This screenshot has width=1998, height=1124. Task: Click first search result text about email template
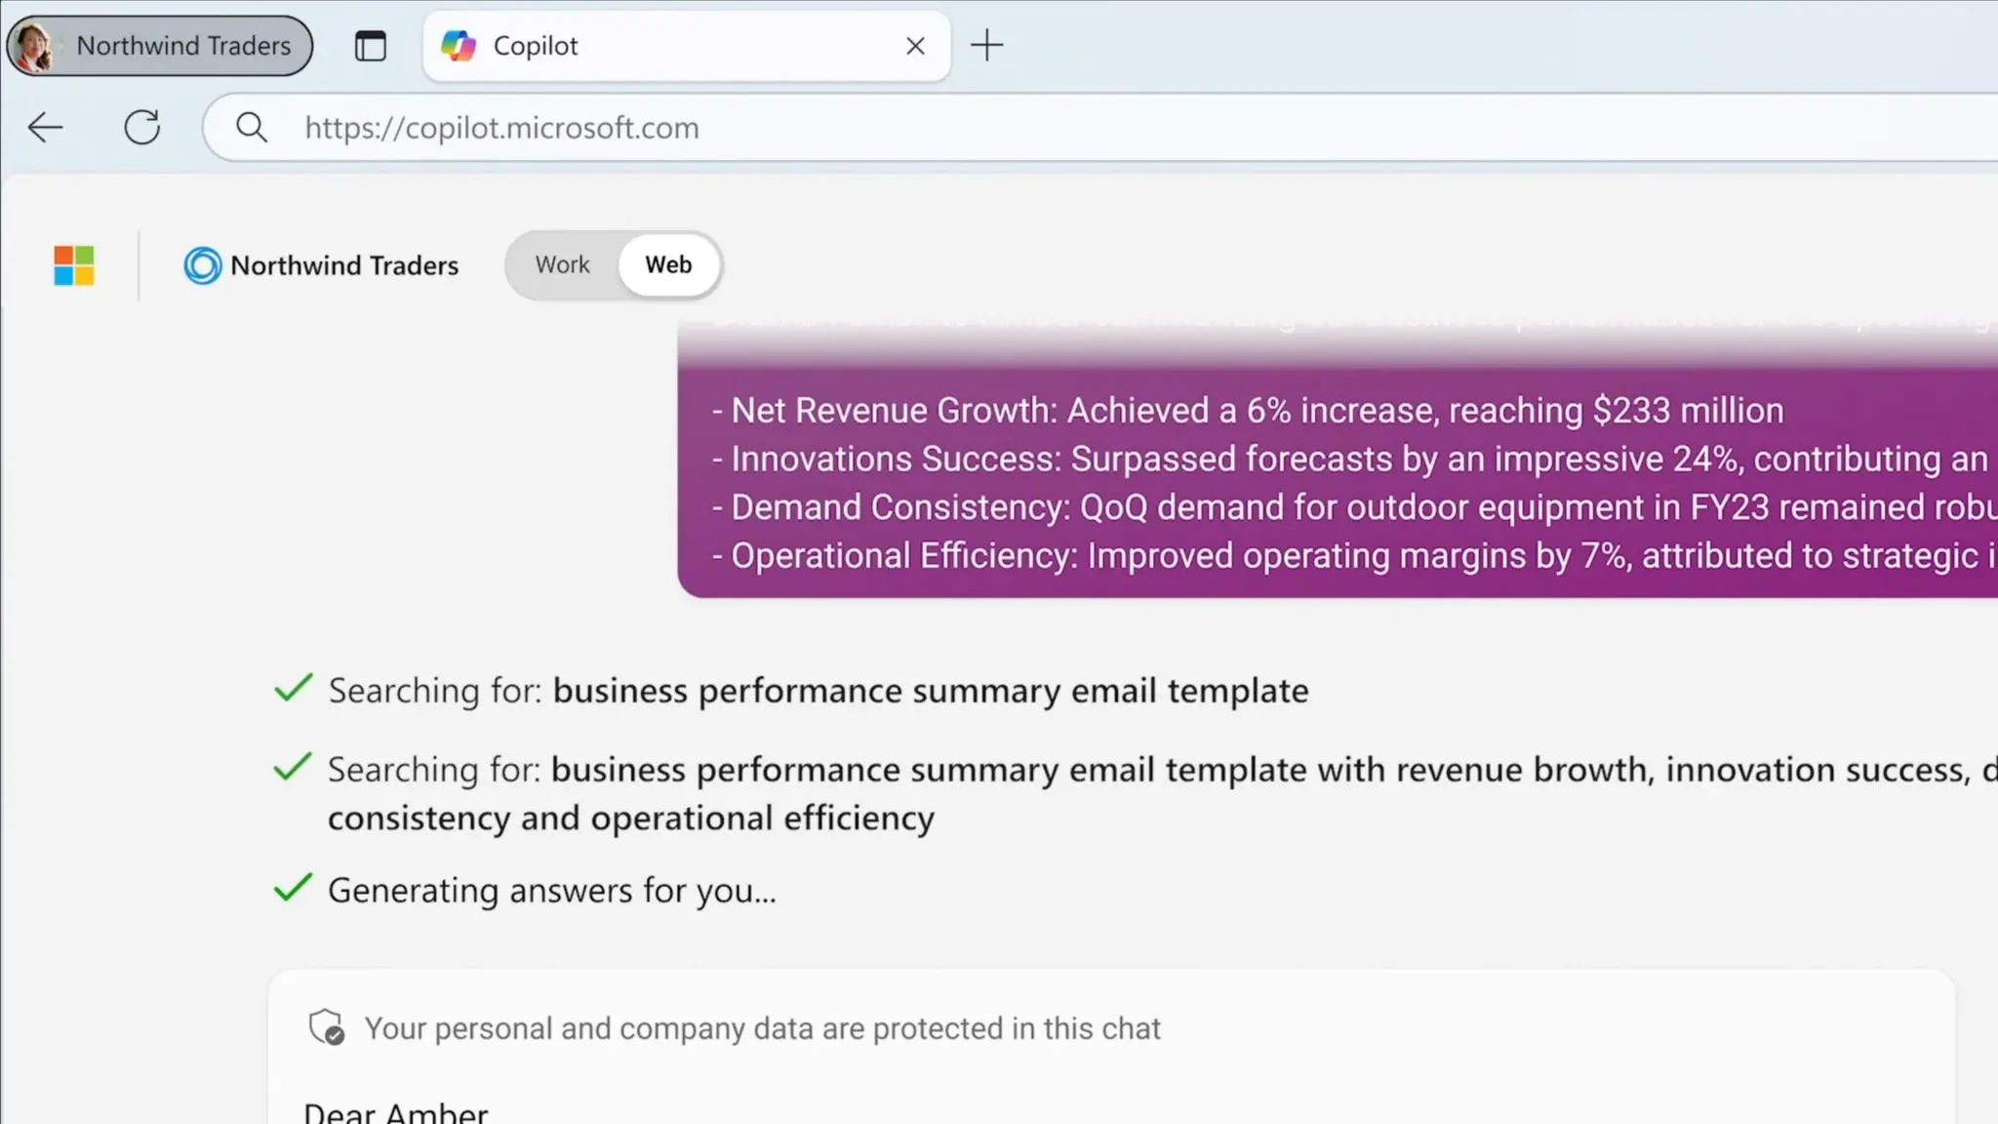pyautogui.click(x=818, y=691)
